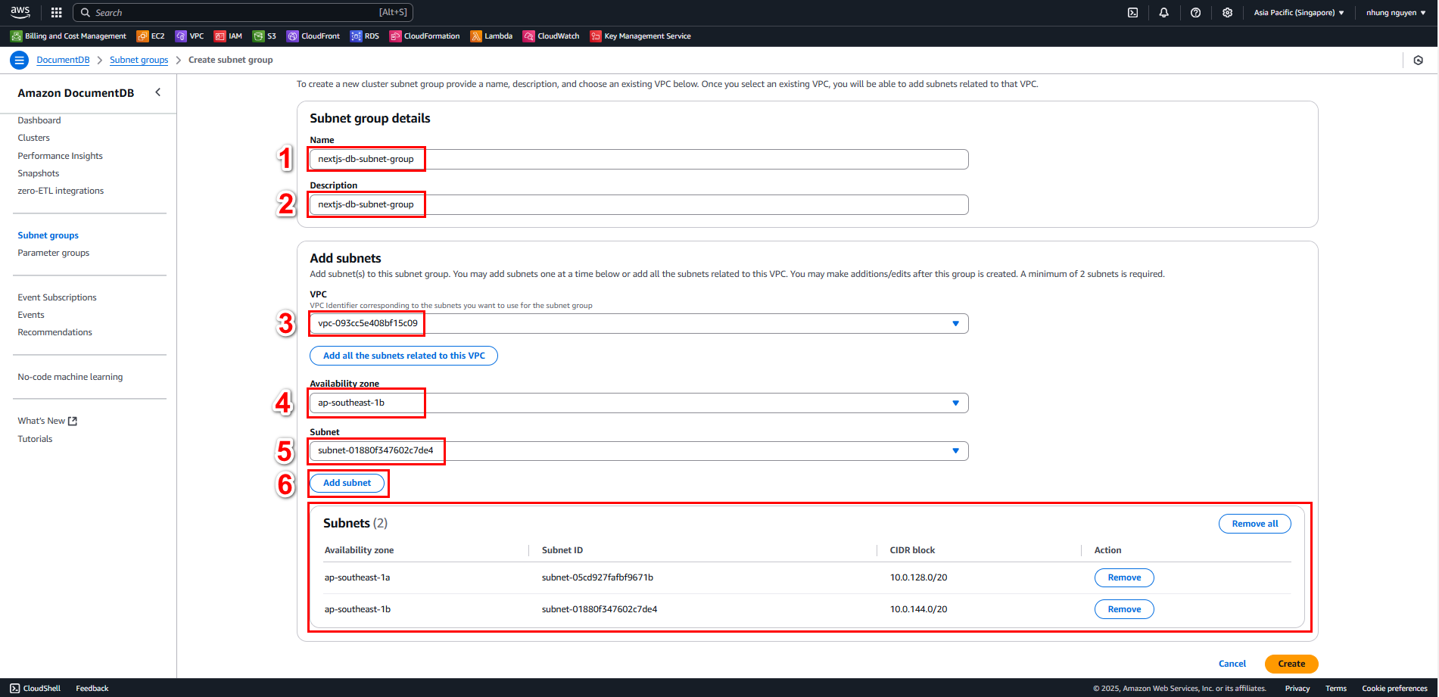Open the Availability zone dropdown
This screenshot has width=1439, height=697.
click(x=638, y=403)
